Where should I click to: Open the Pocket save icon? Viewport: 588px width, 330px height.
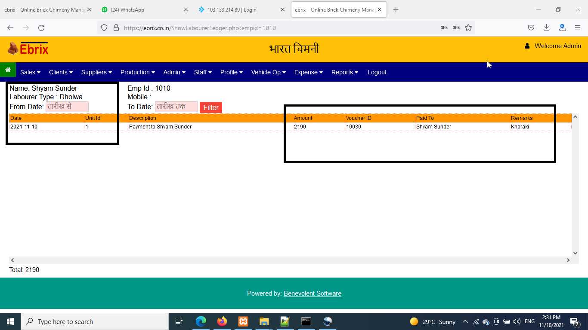pos(531,28)
